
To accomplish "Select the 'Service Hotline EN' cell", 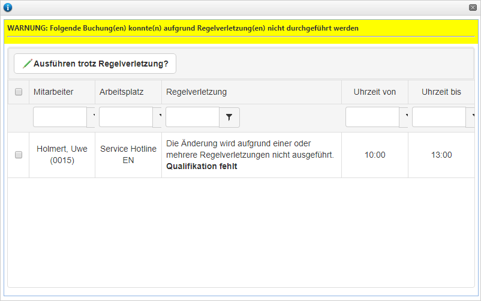I will [x=128, y=155].
